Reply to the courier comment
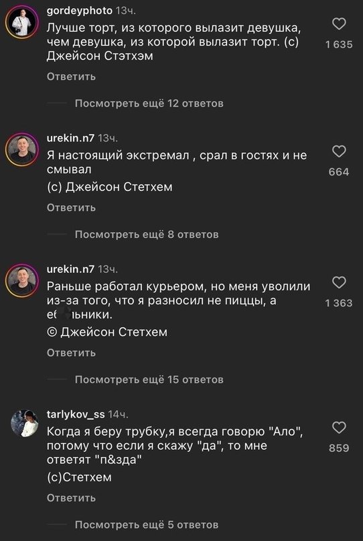Image resolution: width=363 pixels, height=541 pixels. point(71,353)
